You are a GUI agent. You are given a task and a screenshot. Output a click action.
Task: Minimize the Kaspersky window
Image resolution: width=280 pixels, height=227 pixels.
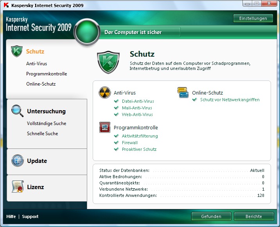click(247, 4)
